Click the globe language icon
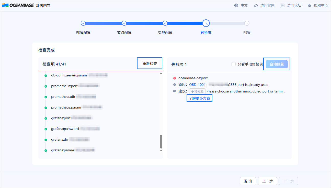The image size is (331, 188). click(236, 5)
